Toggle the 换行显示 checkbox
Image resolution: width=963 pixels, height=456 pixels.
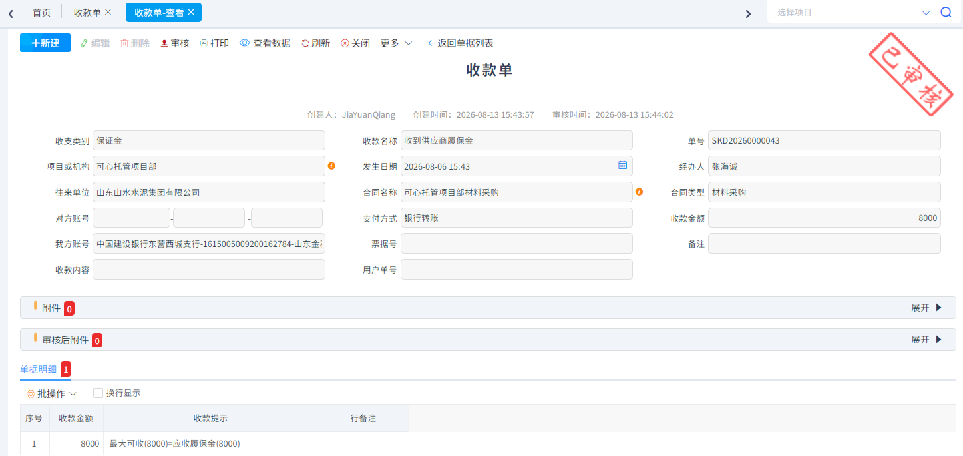coord(98,393)
